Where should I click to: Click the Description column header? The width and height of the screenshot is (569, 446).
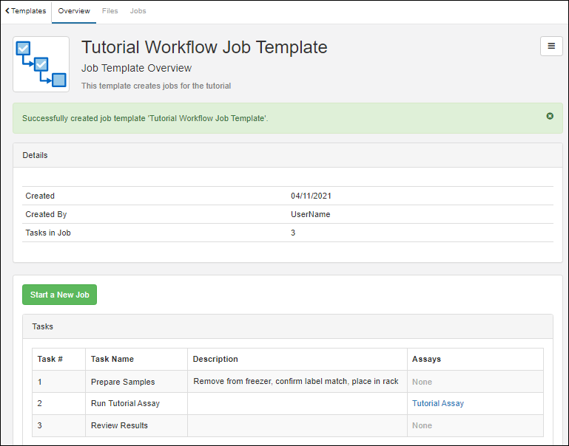tap(215, 359)
